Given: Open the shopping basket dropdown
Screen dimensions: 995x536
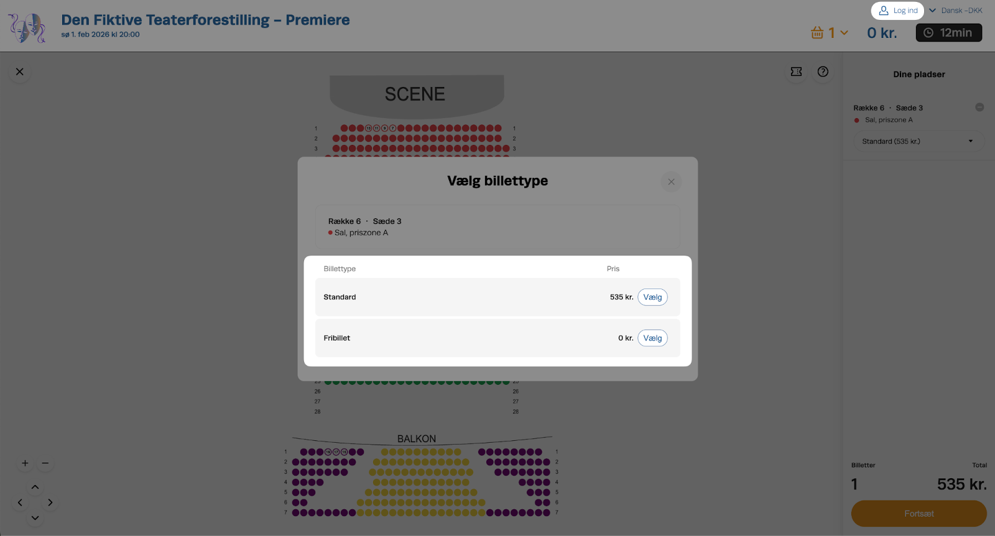Looking at the screenshot, I should tap(830, 33).
